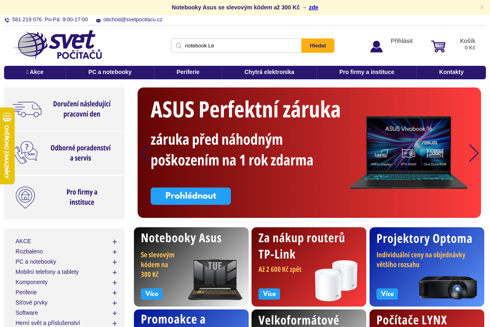Screen dimensions: 490x327
Task: Select the Komponenty sidebar category label
Action: pyautogui.click(x=31, y=282)
